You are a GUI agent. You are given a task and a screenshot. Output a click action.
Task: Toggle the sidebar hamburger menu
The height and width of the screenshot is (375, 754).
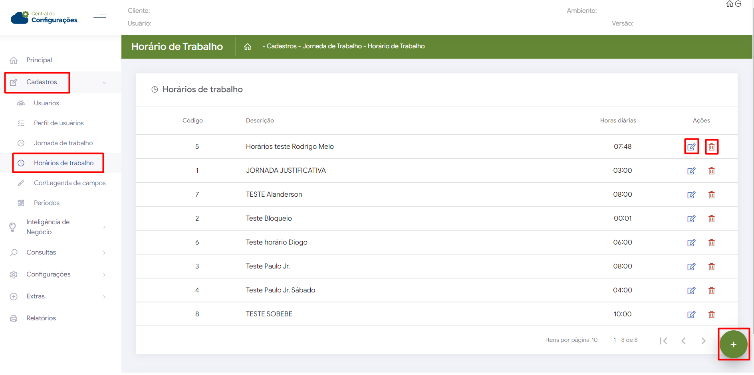point(100,18)
